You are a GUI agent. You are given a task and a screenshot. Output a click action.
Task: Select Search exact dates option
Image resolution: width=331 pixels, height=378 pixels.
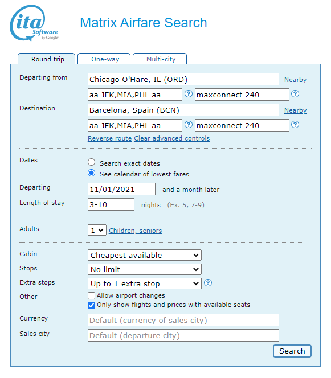pyautogui.click(x=91, y=162)
